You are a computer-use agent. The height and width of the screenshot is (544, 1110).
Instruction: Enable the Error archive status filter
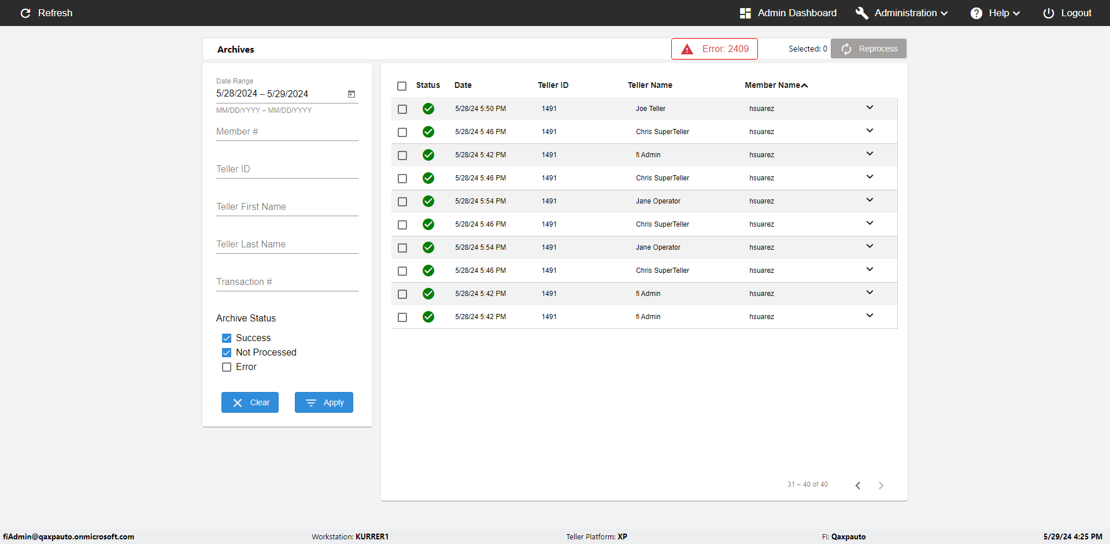pos(227,367)
